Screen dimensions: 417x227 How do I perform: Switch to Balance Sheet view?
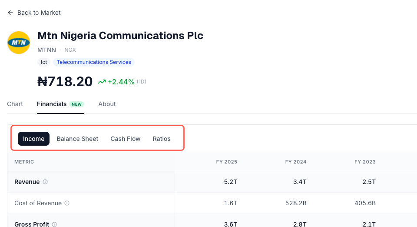77,139
